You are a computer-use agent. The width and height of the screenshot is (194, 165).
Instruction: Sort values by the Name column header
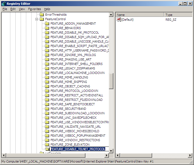pyautogui.click(x=140, y=15)
